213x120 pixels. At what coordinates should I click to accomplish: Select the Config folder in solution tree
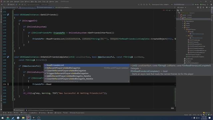[x=187, y=23]
